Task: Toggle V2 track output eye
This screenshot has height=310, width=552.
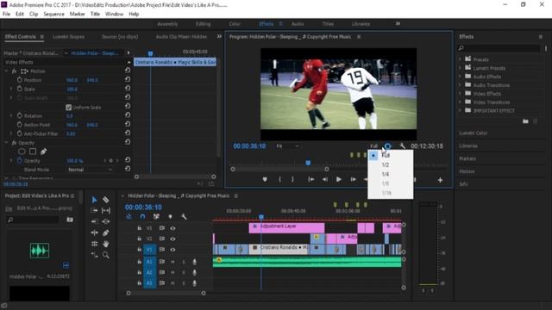Action: point(172,239)
